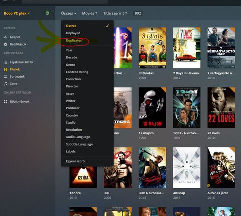Viewport: 241px width, 216px height.
Task: Open the 127 óra poster
Action: 83,177
